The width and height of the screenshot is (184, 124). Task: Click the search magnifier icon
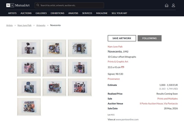[38, 5]
